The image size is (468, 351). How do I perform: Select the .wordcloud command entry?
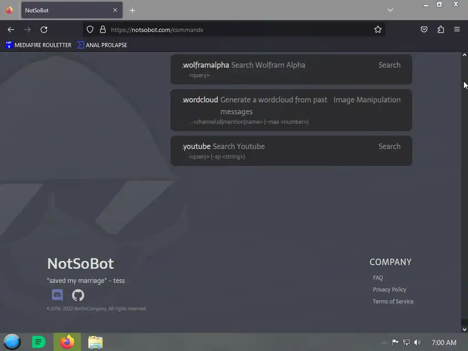point(291,110)
